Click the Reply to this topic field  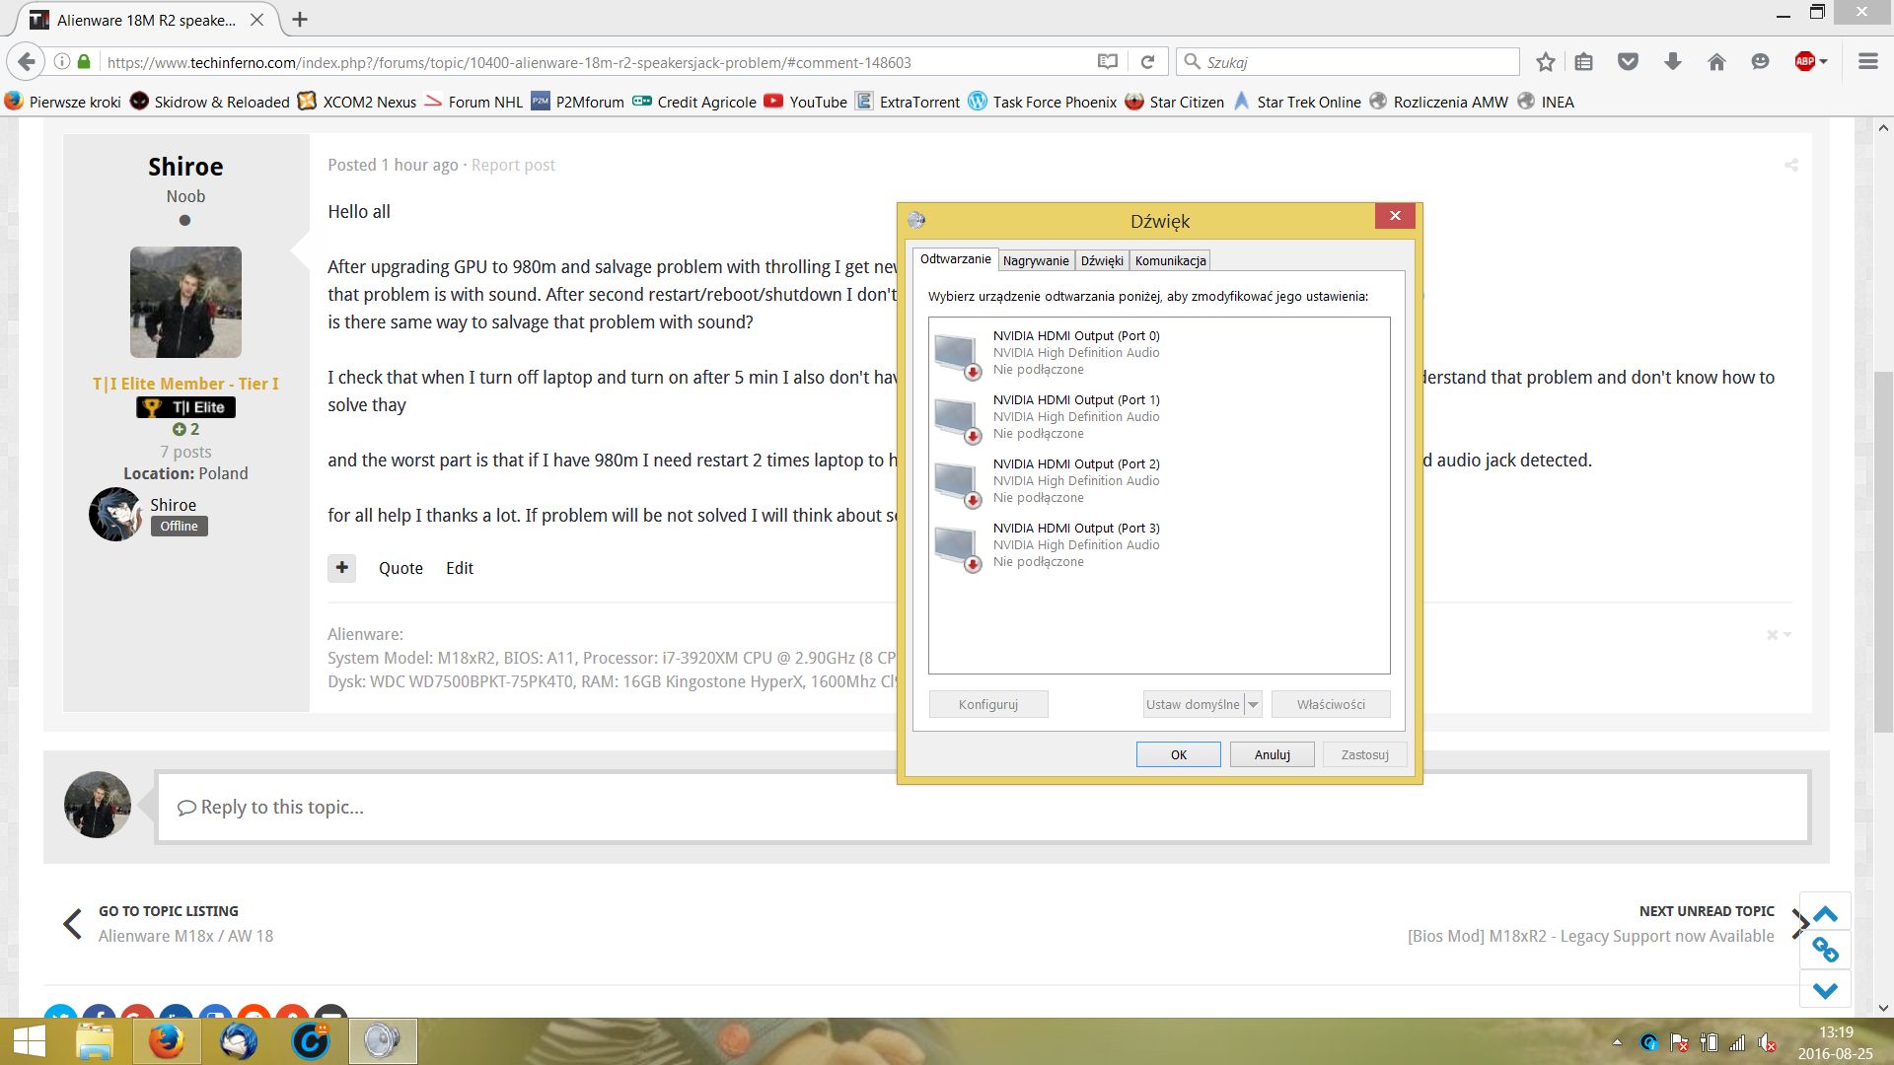point(983,807)
